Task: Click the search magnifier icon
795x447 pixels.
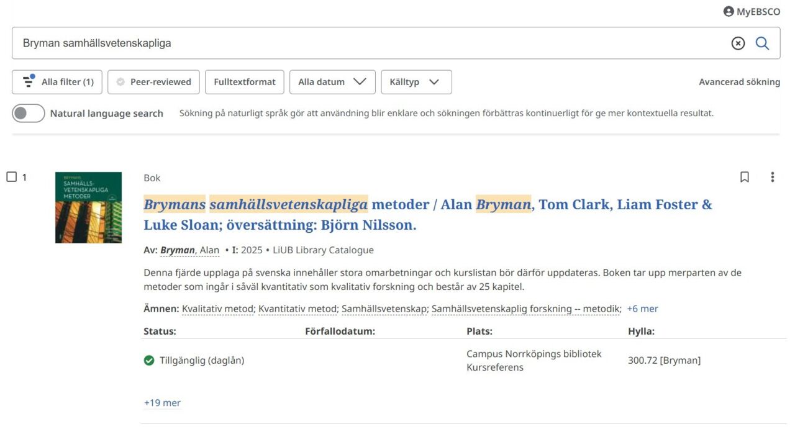Action: pyautogui.click(x=763, y=43)
